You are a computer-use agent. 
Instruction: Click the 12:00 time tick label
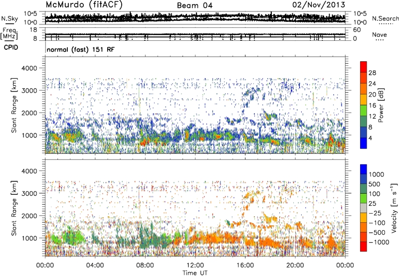pos(195,266)
